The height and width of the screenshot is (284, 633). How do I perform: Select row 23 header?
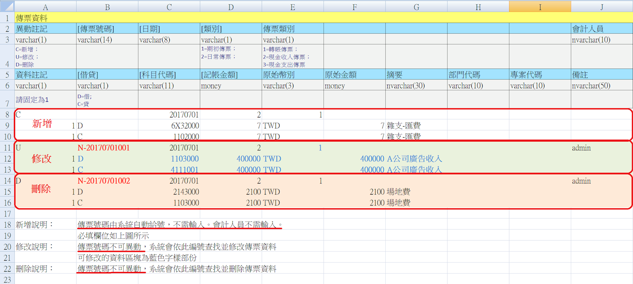tap(7, 280)
